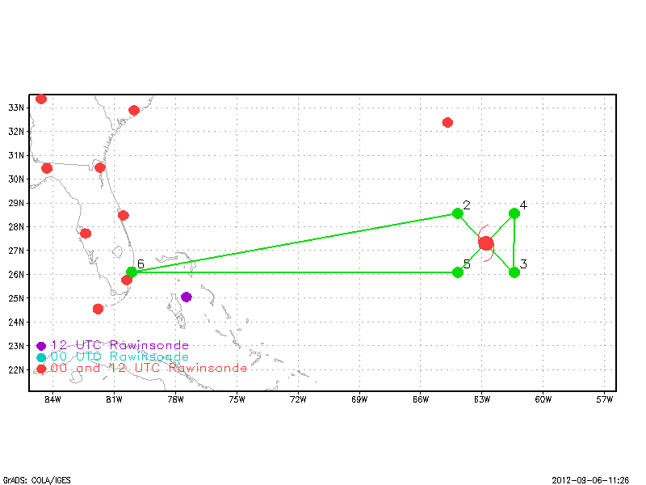646x485 pixels.
Task: Click the horizontal flight leg between waypoints 5 and 6
Action: pos(294,272)
